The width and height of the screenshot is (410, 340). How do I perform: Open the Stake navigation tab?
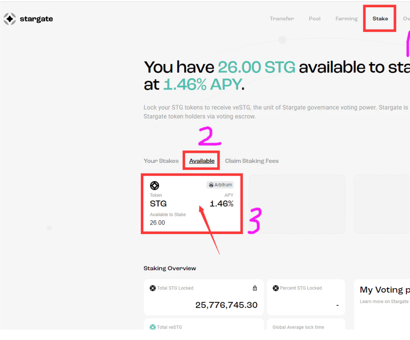(380, 19)
